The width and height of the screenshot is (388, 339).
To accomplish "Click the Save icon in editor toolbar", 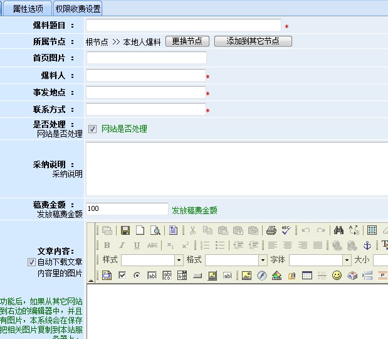I will pyautogui.click(x=125, y=230).
